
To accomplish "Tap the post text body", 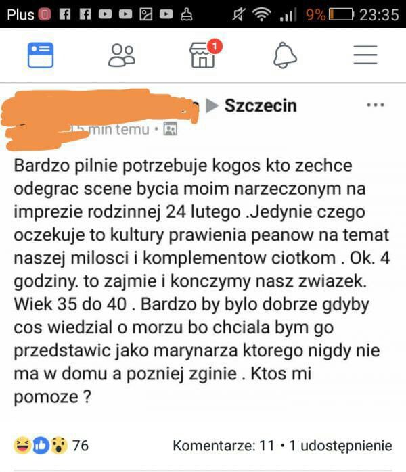I will click(202, 281).
